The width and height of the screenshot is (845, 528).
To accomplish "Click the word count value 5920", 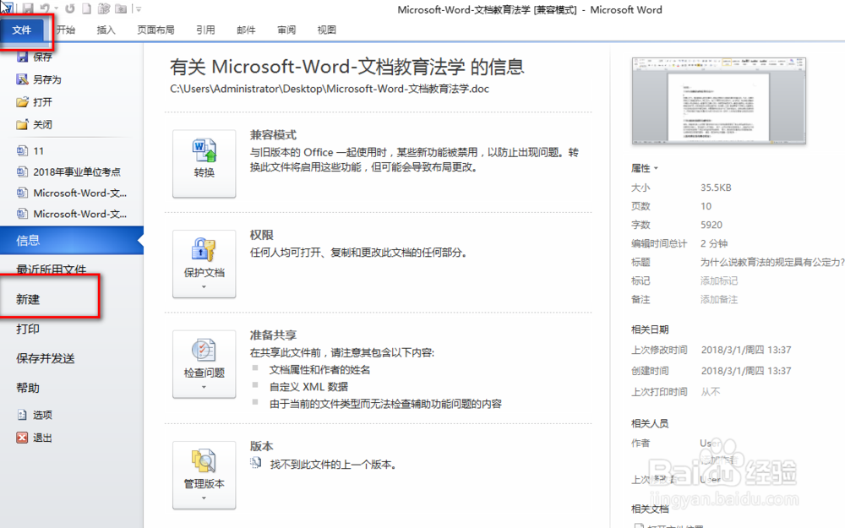I will [711, 226].
